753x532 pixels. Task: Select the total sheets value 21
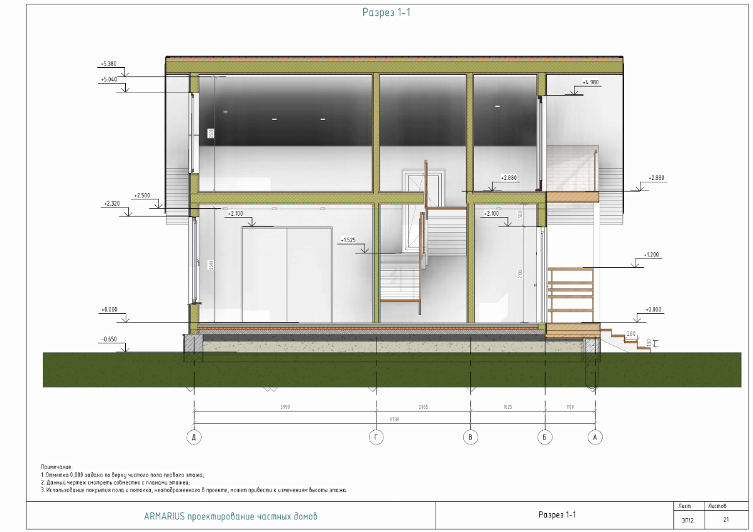726,520
